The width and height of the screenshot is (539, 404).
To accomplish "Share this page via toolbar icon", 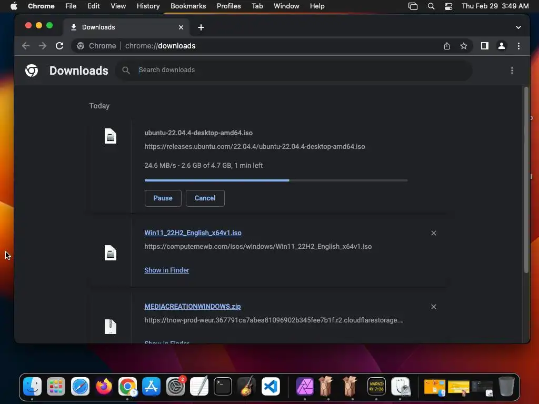I will [x=446, y=46].
